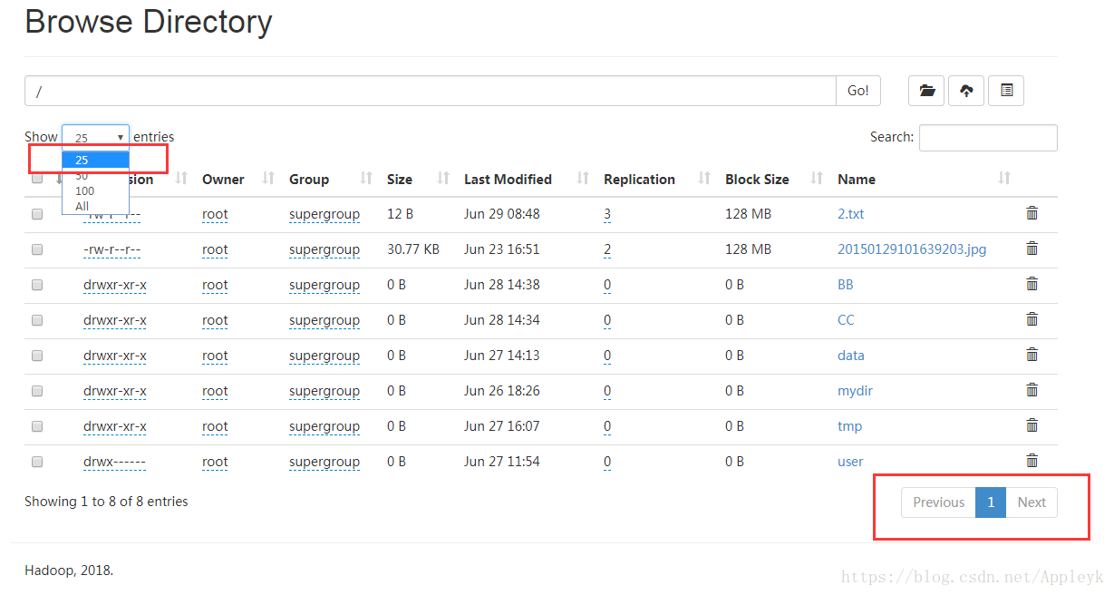Check the data directory checkbox

[37, 356]
